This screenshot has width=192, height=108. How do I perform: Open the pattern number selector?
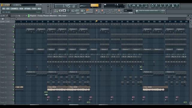(83, 11)
